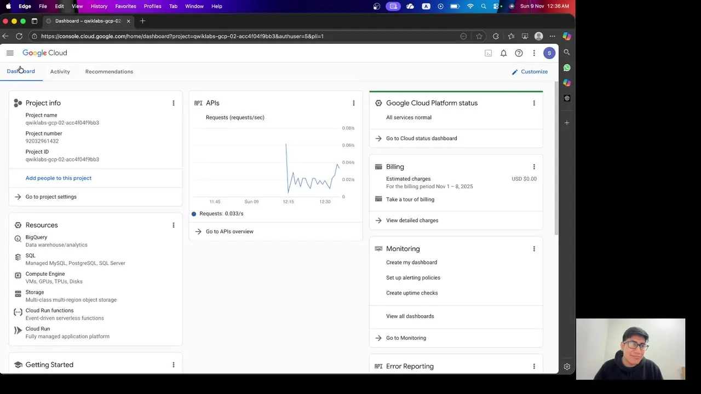
Task: Switch to the Activity tab
Action: [x=60, y=72]
